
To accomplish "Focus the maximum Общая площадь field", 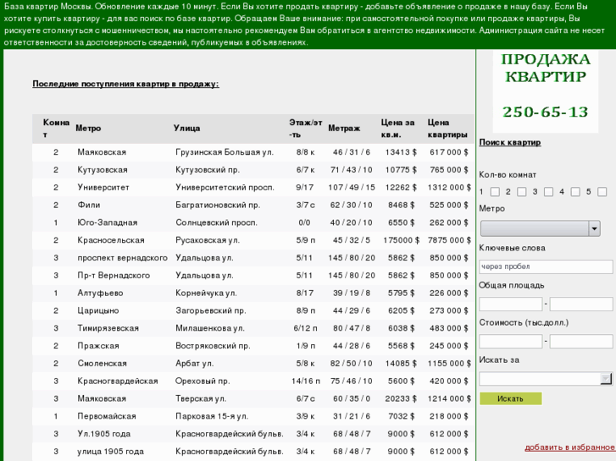I will tap(580, 305).
